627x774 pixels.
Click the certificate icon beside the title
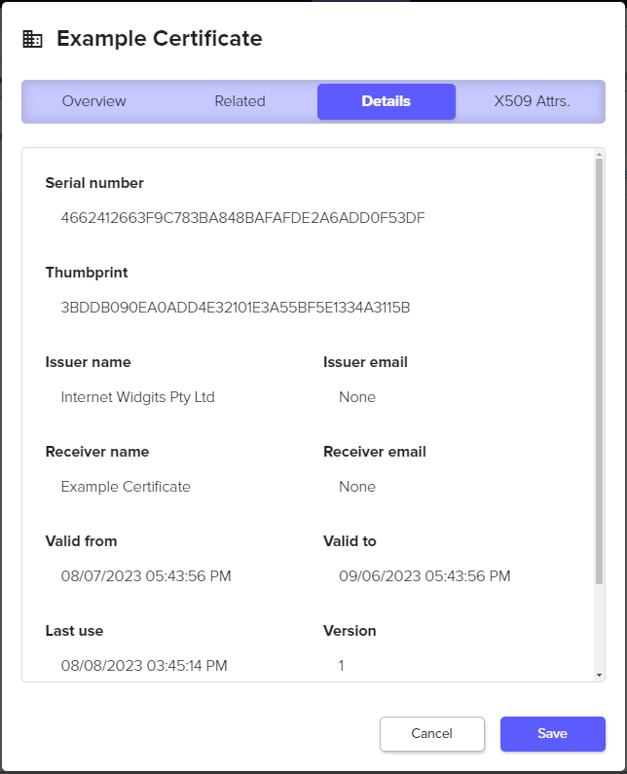point(33,39)
